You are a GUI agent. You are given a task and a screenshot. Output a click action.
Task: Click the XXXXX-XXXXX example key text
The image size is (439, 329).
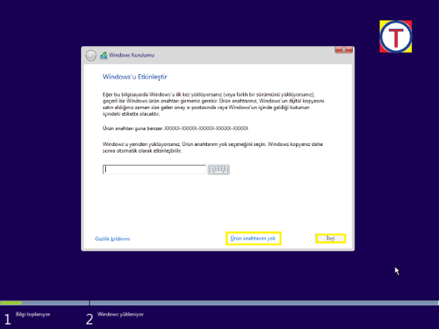[206, 129]
